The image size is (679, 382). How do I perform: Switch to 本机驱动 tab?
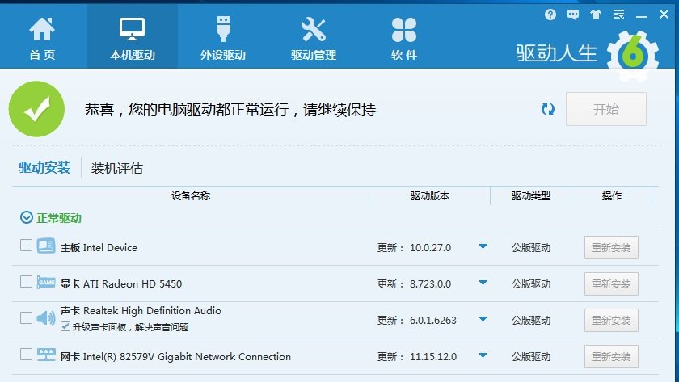(133, 38)
